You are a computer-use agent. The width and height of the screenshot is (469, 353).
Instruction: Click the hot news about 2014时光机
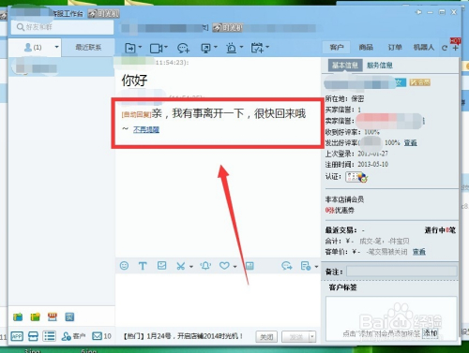click(183, 336)
